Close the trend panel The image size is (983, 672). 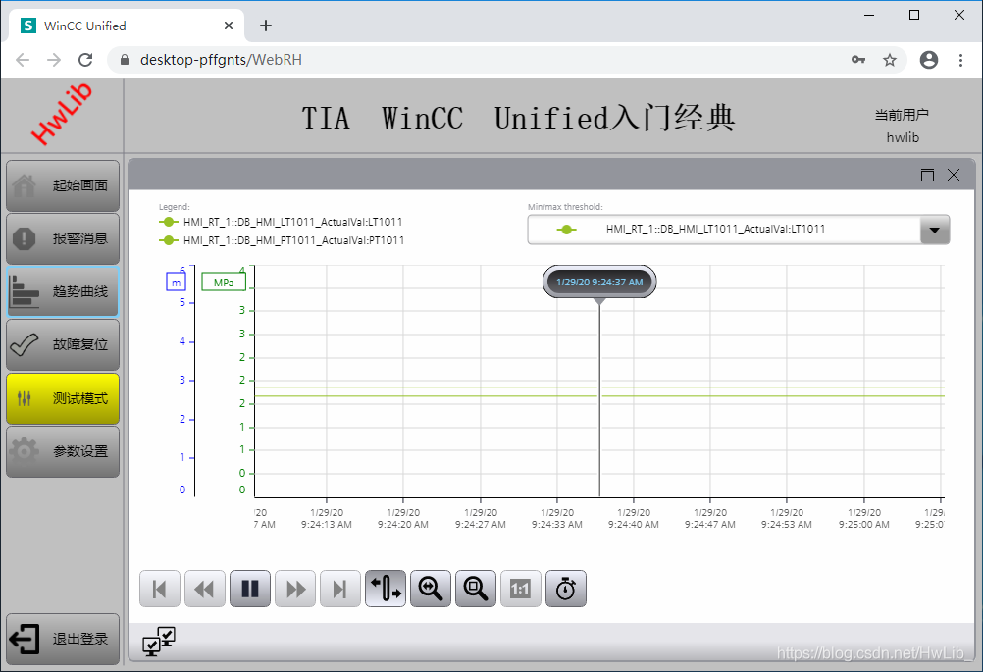tap(954, 175)
